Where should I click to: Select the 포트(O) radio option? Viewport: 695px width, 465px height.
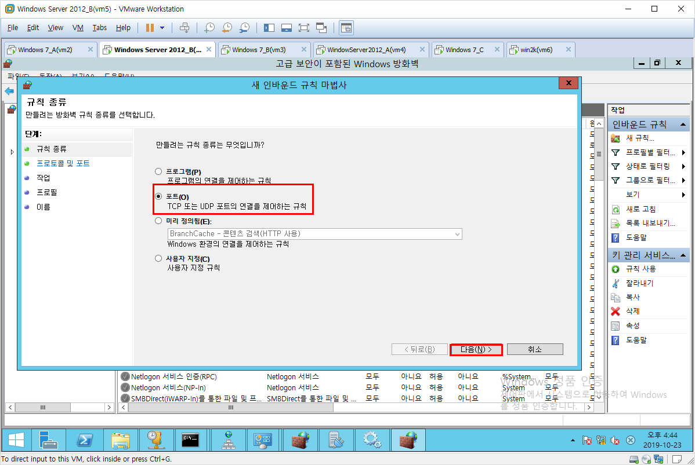pos(158,196)
